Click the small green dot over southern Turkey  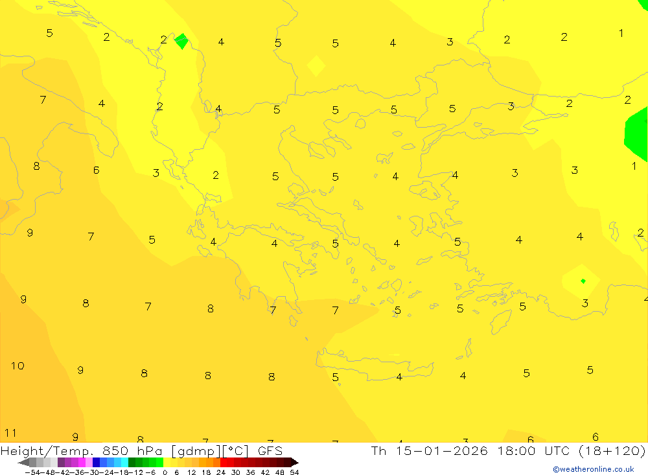(583, 281)
